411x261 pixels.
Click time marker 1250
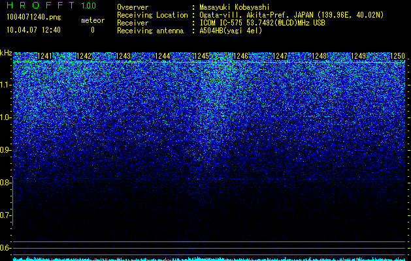(x=398, y=56)
